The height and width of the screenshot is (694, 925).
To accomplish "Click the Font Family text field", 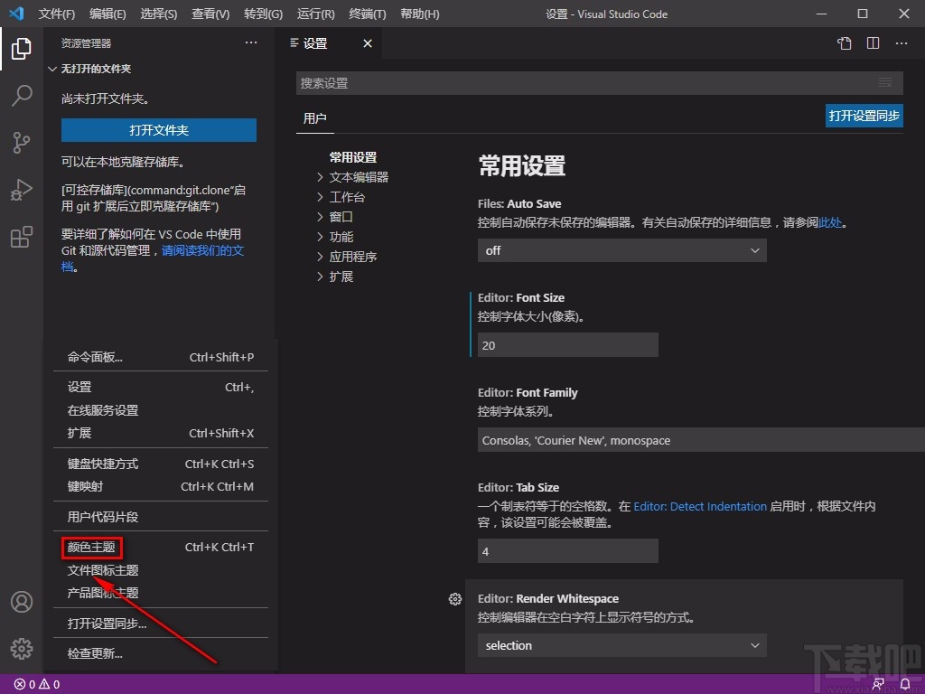I will tap(701, 440).
